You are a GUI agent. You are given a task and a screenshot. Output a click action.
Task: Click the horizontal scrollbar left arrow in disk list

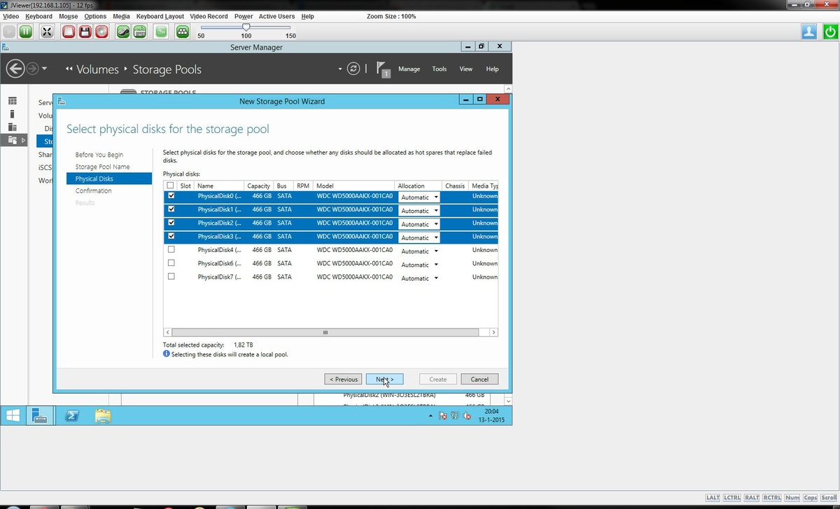[x=167, y=332]
